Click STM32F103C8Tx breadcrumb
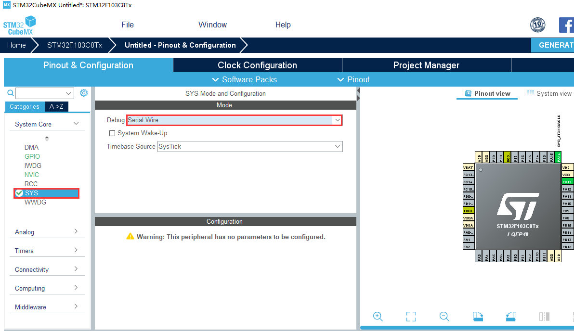Viewport: 574px width, 331px height. 75,45
